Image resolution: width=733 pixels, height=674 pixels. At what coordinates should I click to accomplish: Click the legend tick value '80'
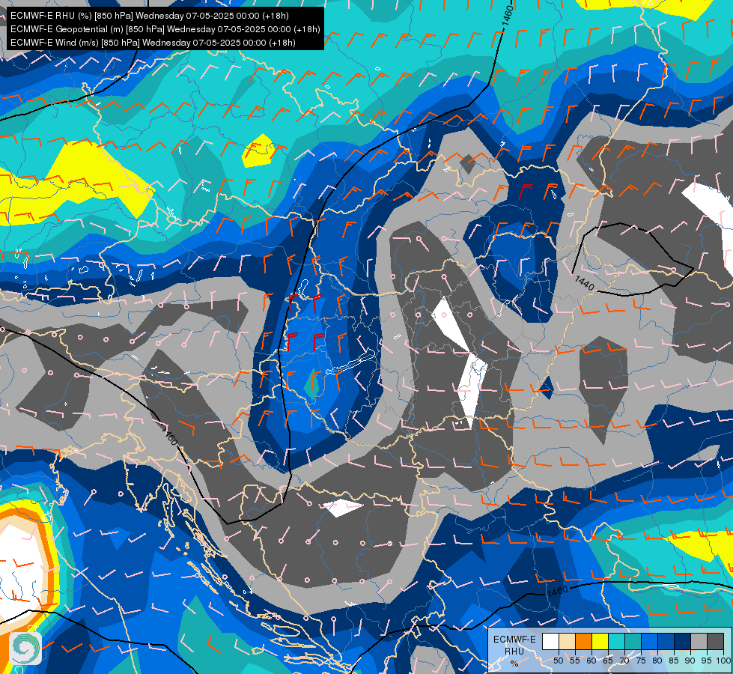tap(657, 661)
